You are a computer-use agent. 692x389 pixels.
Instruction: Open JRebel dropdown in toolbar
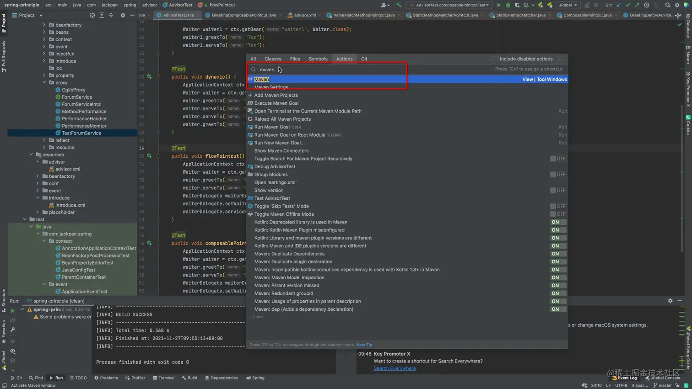point(568,5)
